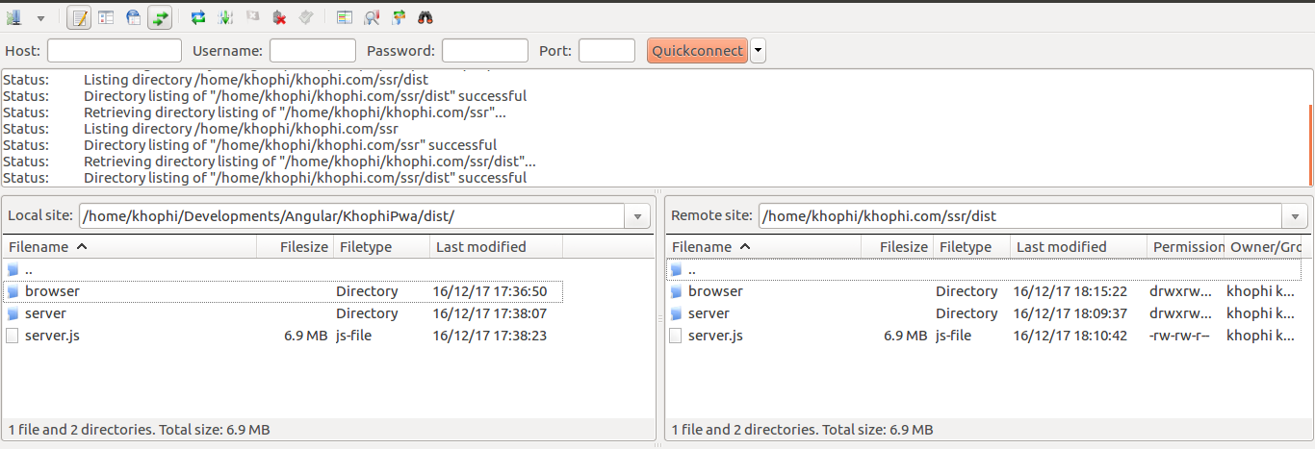Viewport: 1315px width, 449px height.
Task: Click into the Host input field
Action: pos(114,51)
